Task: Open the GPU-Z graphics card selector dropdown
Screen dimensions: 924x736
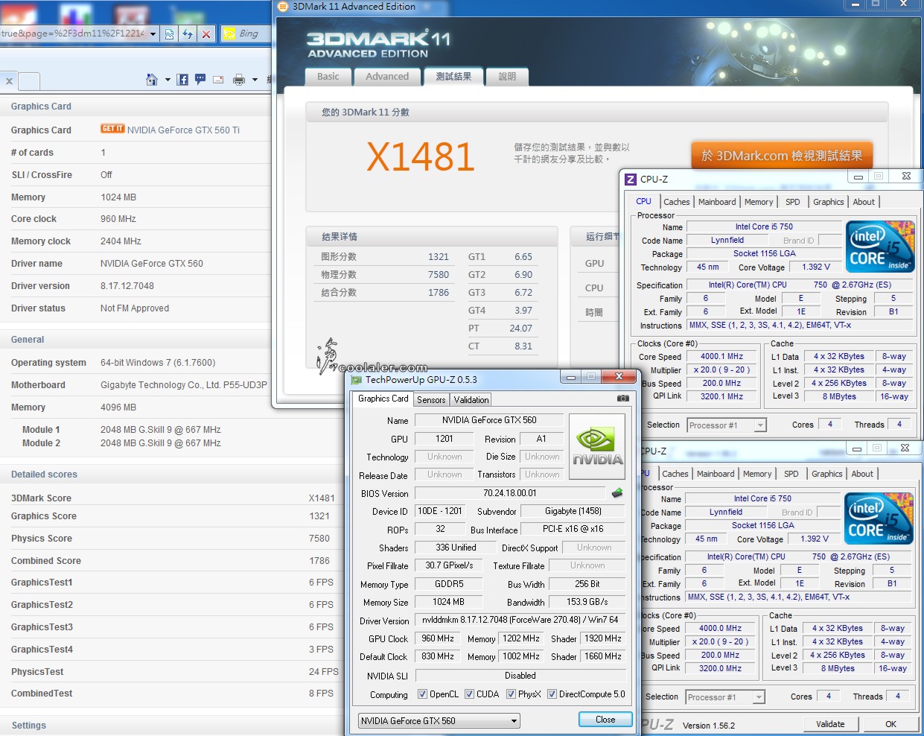Action: pos(514,721)
